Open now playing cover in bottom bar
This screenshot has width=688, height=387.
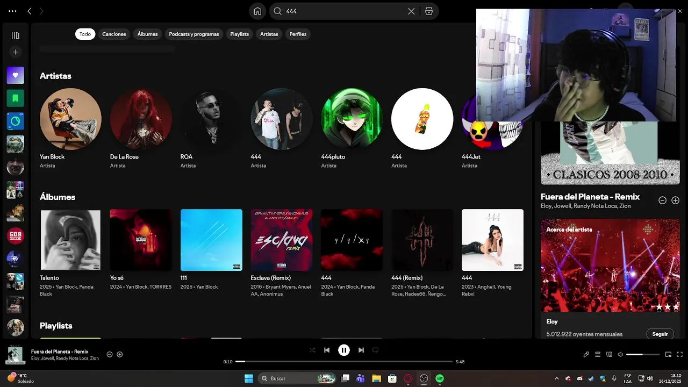(x=15, y=355)
